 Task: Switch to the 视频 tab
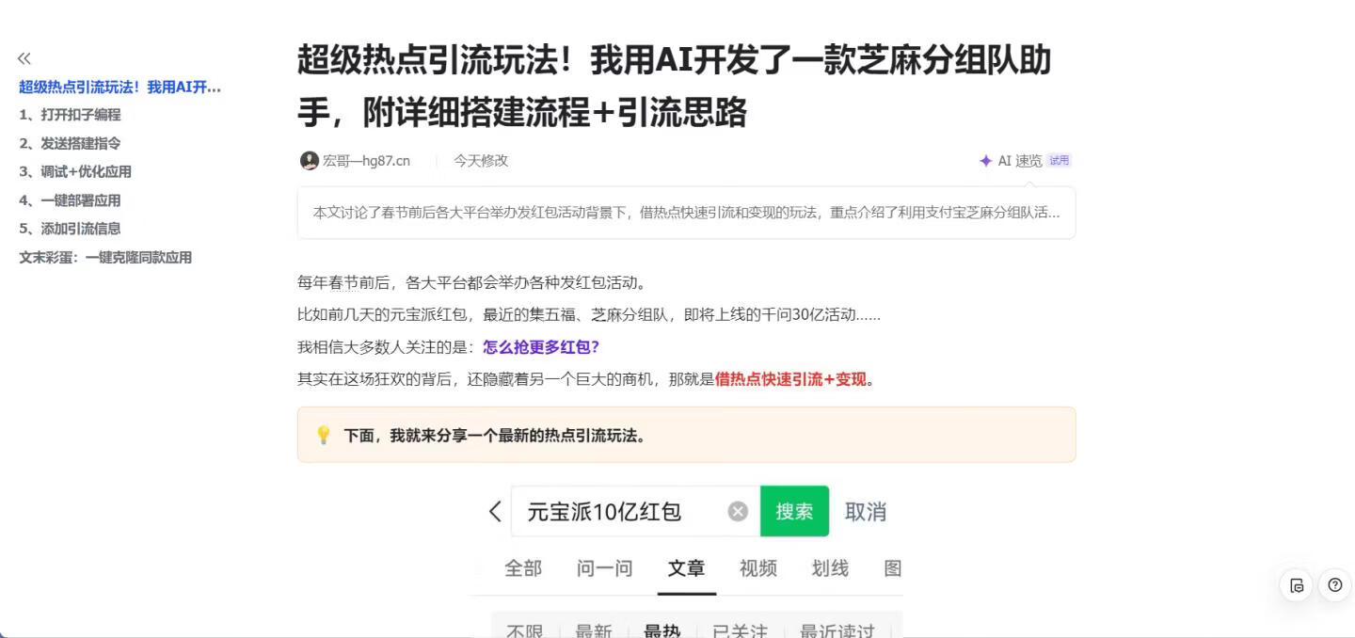[757, 568]
